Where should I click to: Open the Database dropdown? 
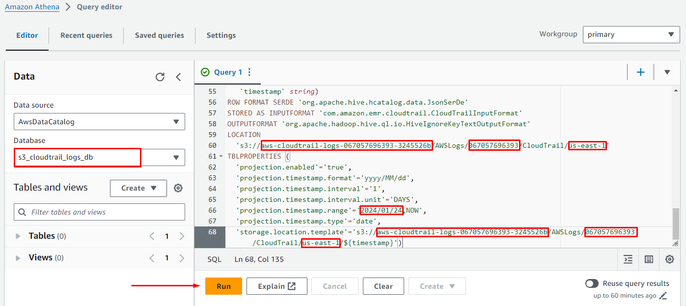(x=99, y=158)
